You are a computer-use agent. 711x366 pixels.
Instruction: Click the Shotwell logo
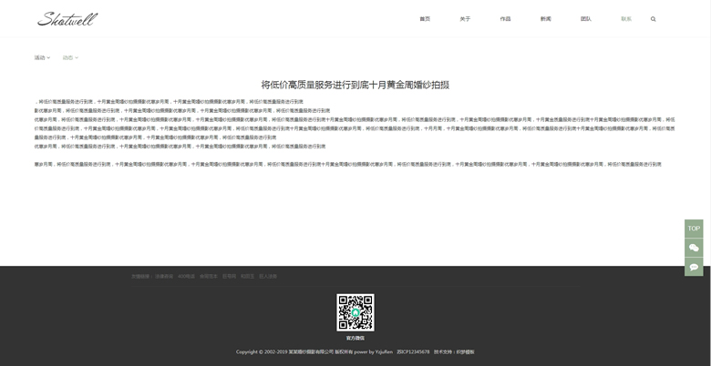[x=67, y=19]
